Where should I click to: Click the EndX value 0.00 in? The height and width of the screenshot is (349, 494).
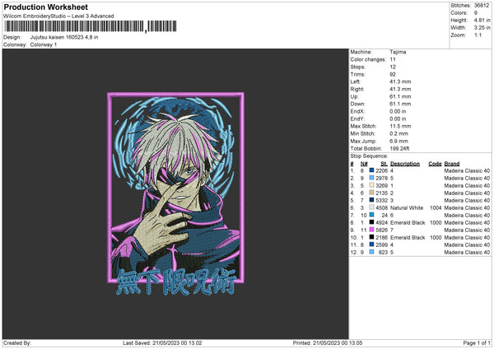tap(398, 111)
